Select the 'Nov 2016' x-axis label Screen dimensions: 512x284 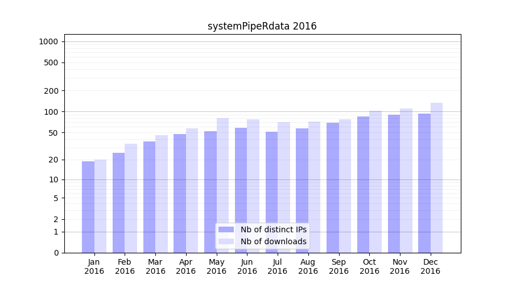400,266
